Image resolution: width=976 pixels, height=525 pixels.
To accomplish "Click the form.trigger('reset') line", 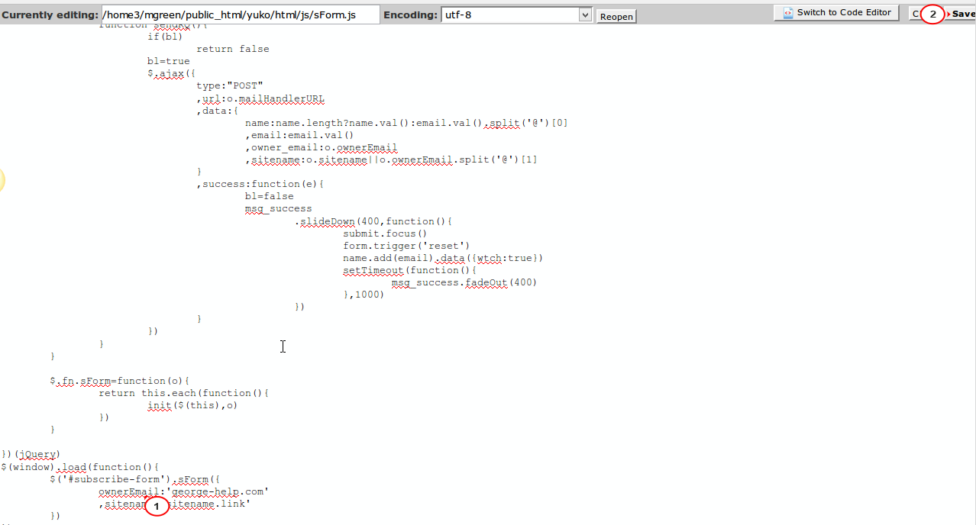I will click(x=406, y=246).
